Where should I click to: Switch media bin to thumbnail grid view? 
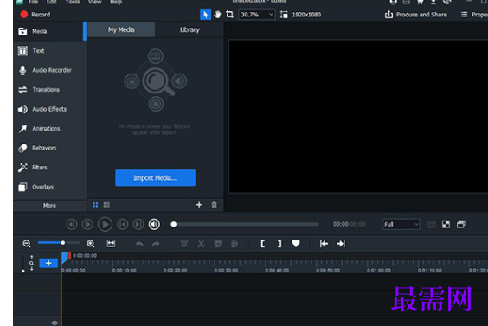[x=95, y=205]
